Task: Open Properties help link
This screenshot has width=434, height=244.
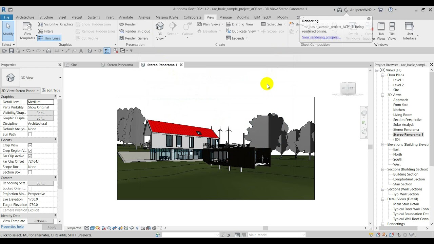Action: (12, 227)
